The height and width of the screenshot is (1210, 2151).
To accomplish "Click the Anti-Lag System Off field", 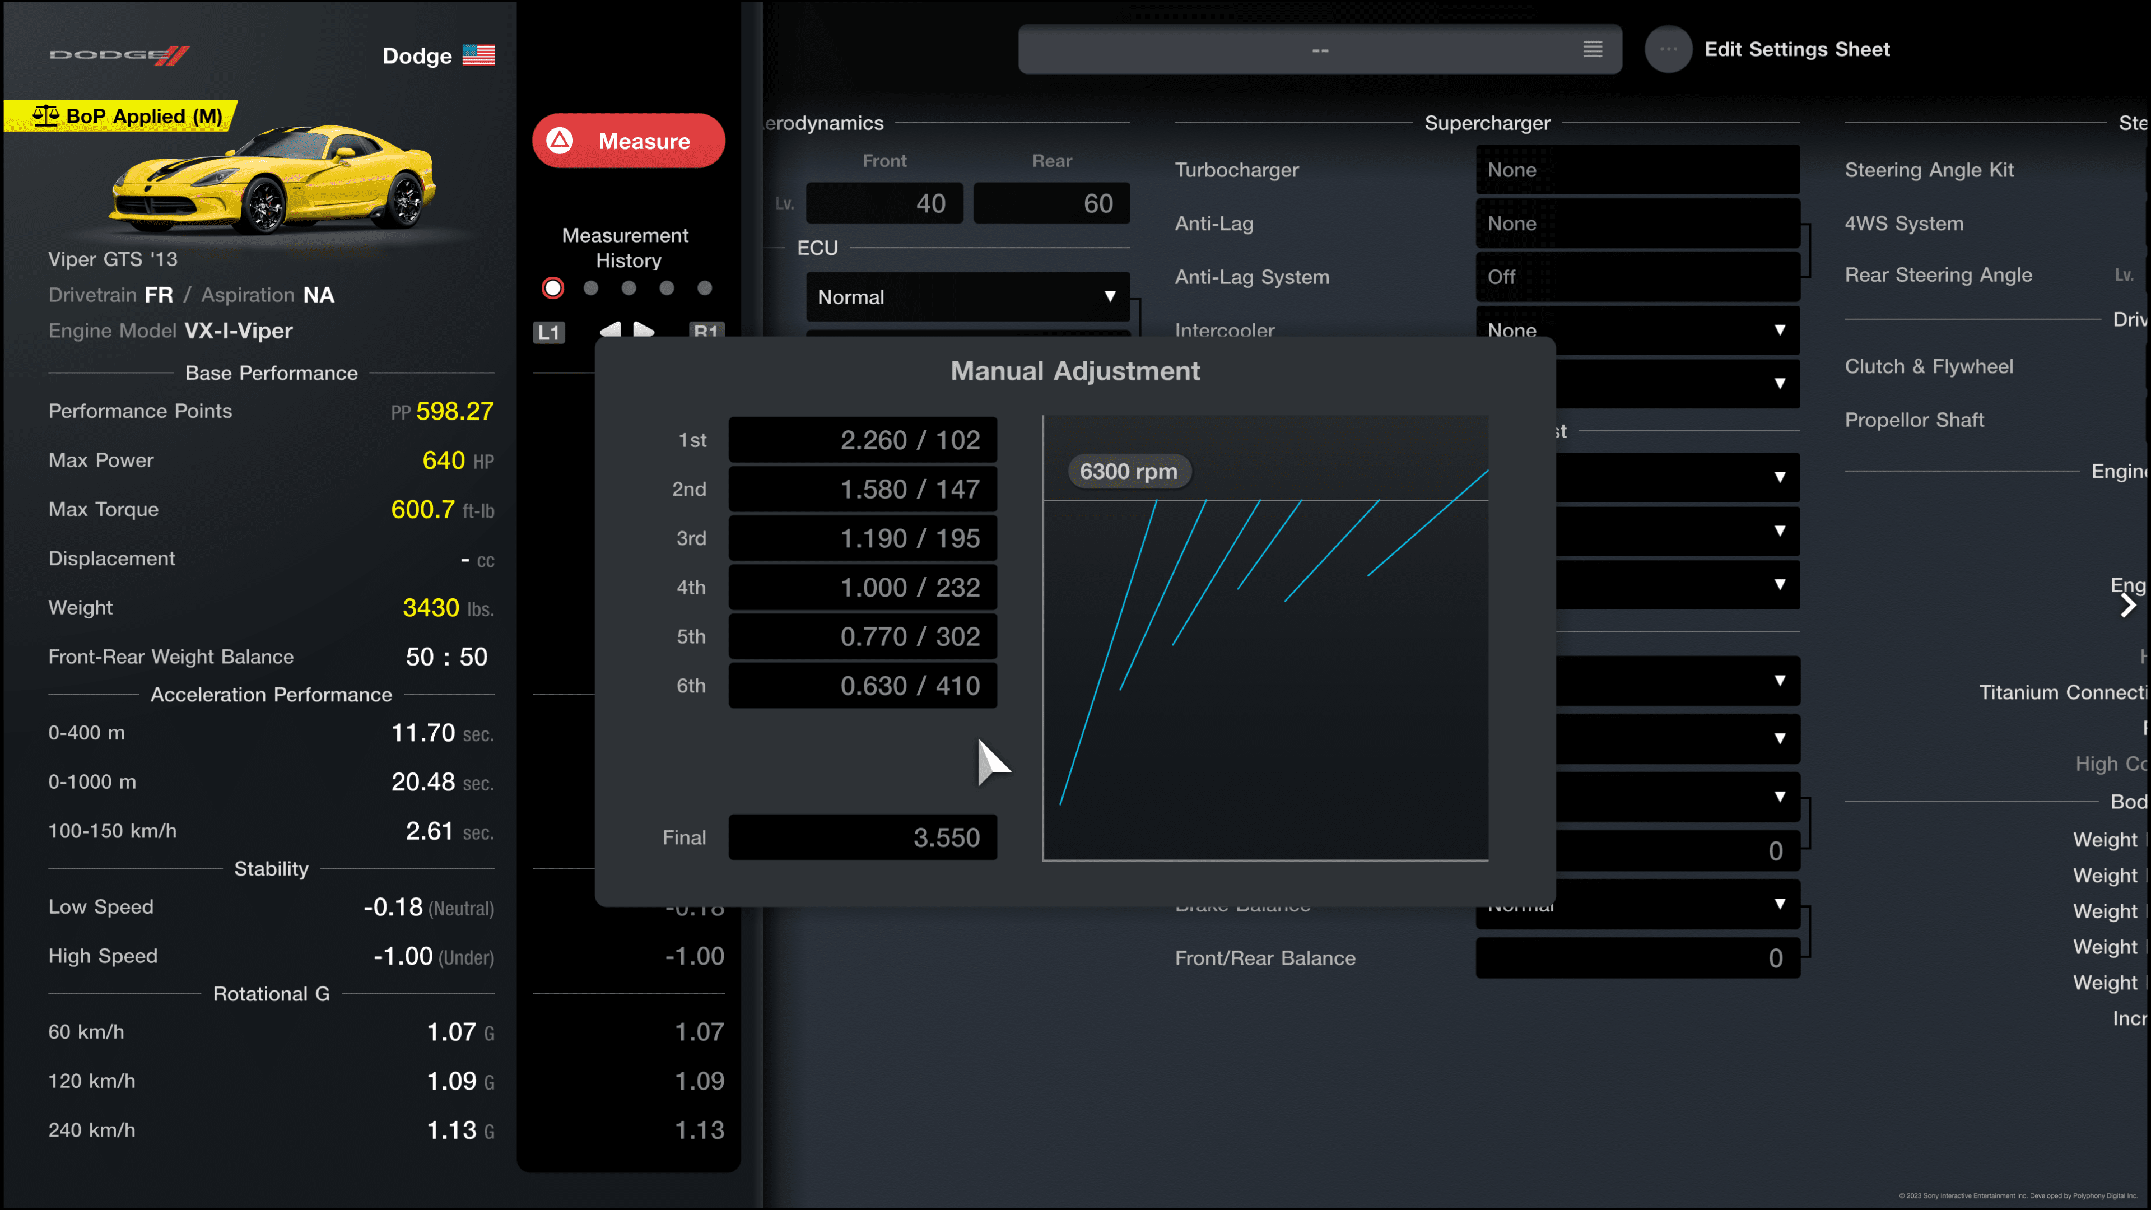I will click(1637, 277).
